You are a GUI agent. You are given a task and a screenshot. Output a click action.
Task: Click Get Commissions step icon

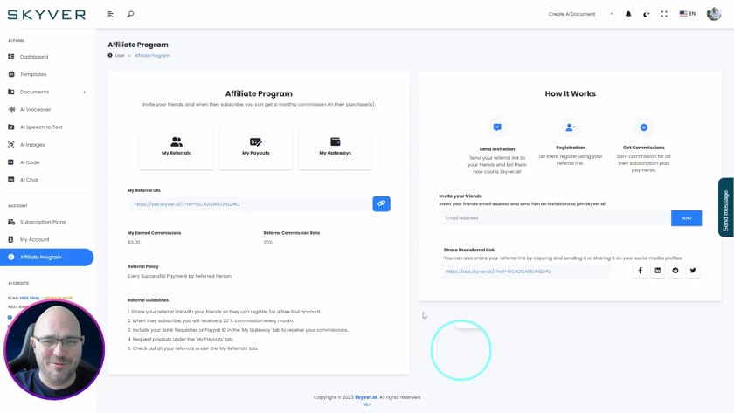click(x=644, y=127)
